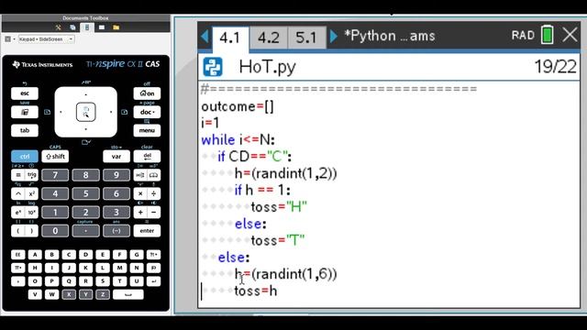Switch to page tab 4.2
The image size is (587, 330).
pyautogui.click(x=269, y=38)
